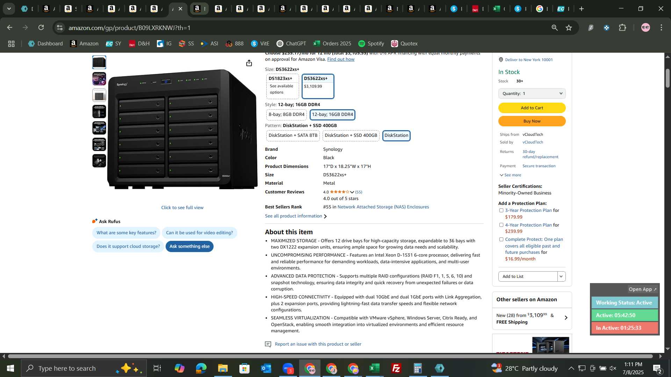Click the page vertical scrollbar thumb
Screen dimensions: 671x377
[x=668, y=78]
